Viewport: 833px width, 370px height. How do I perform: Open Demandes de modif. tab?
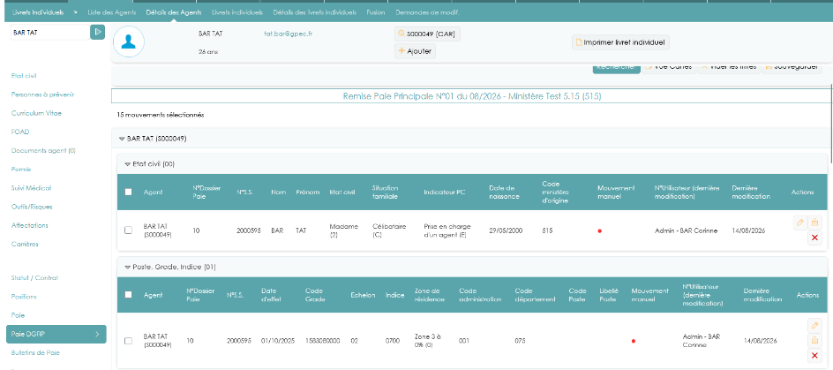(428, 12)
